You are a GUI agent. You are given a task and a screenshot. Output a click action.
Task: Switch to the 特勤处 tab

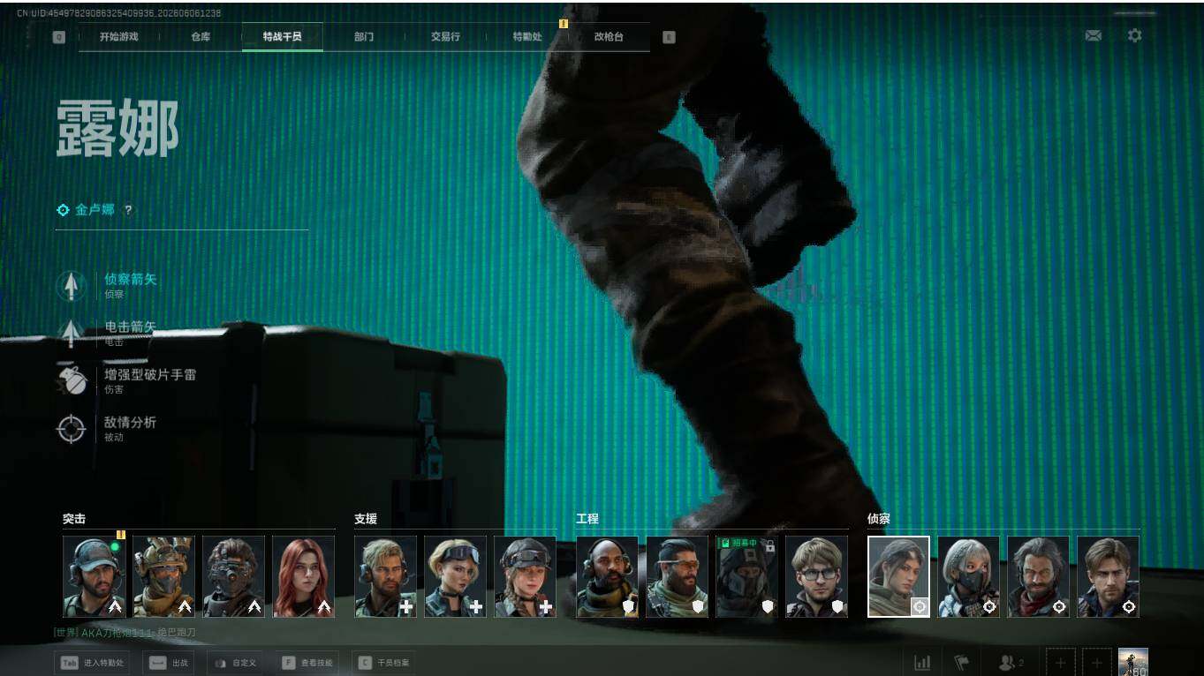coord(527,37)
